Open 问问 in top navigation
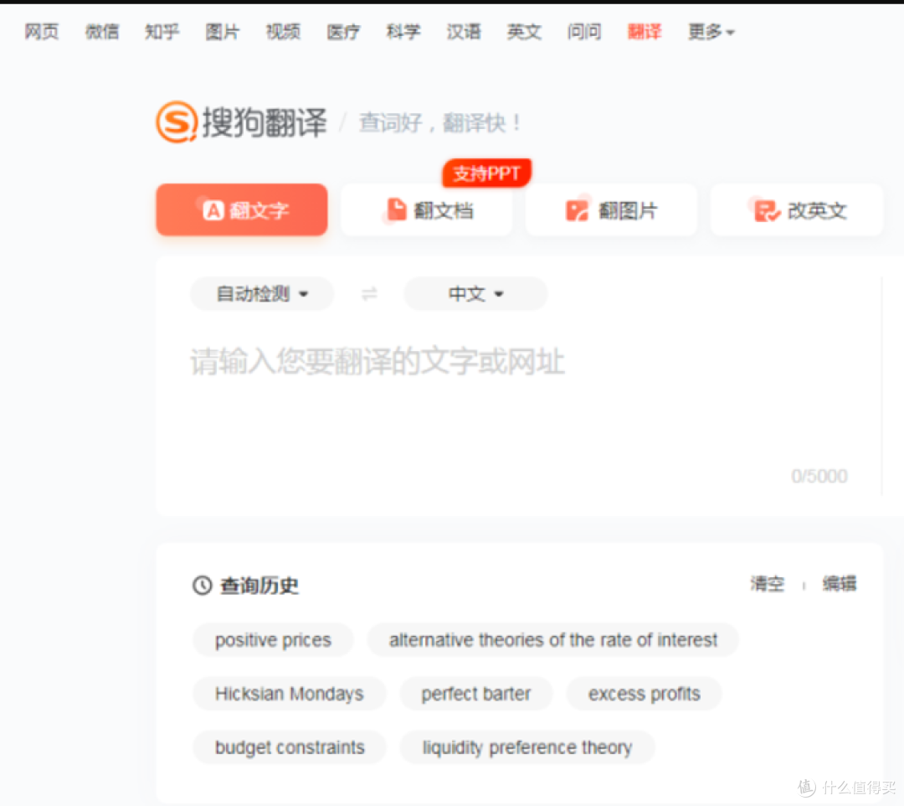 (x=584, y=32)
